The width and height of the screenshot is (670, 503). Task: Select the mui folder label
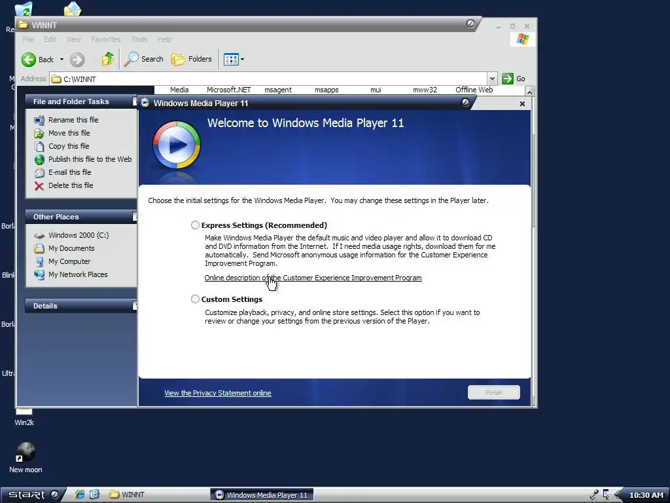pyautogui.click(x=376, y=90)
